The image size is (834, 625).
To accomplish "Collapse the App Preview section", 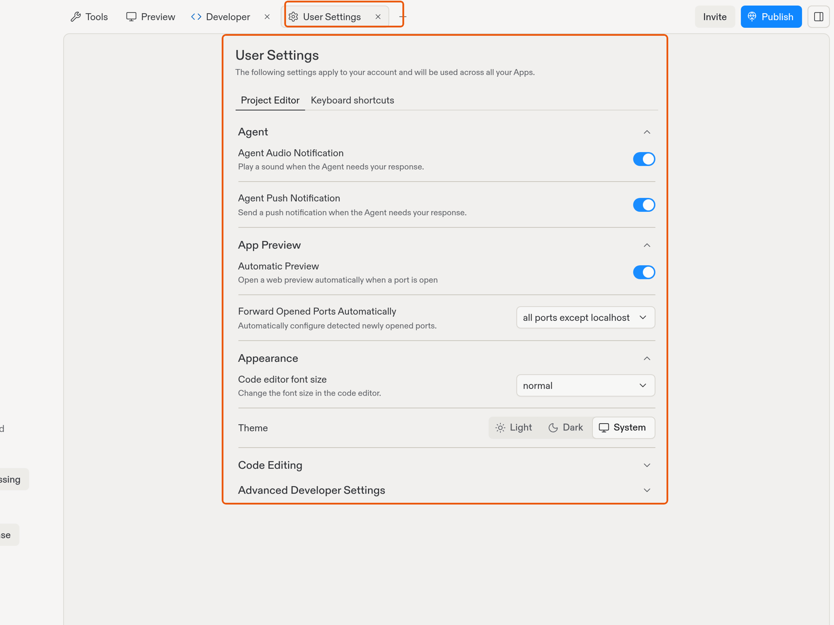I will coord(647,245).
